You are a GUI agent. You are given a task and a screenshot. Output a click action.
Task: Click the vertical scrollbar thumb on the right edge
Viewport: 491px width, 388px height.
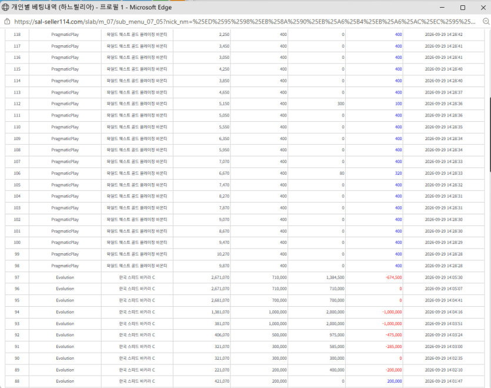point(490,135)
